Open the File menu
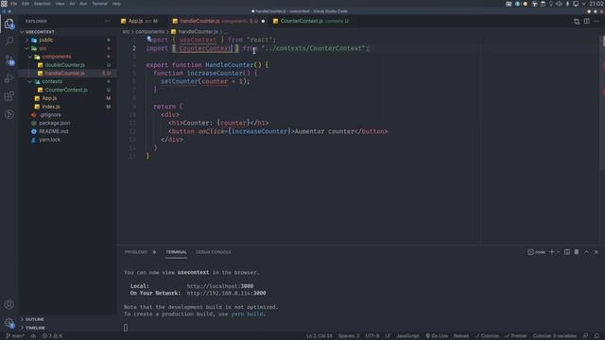 pos(14,4)
